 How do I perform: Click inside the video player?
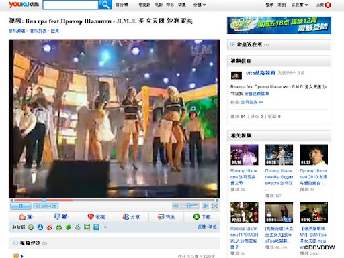pyautogui.click(x=114, y=119)
